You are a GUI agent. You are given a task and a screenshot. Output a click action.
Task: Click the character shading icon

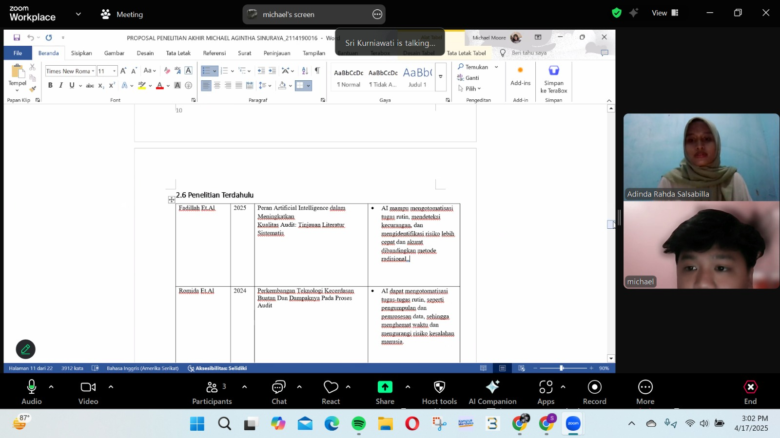tap(177, 85)
